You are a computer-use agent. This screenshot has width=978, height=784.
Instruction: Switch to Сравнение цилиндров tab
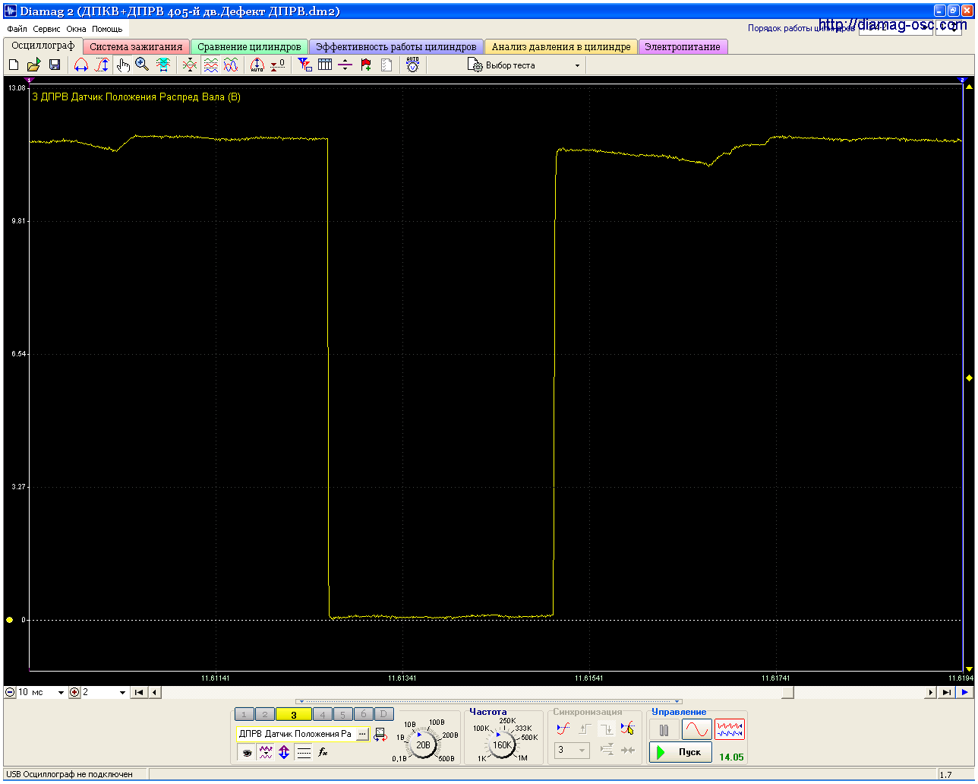point(249,47)
